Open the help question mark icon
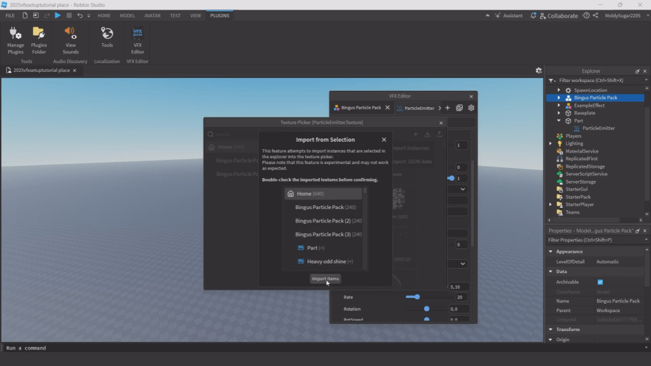651x366 pixels. tap(586, 15)
